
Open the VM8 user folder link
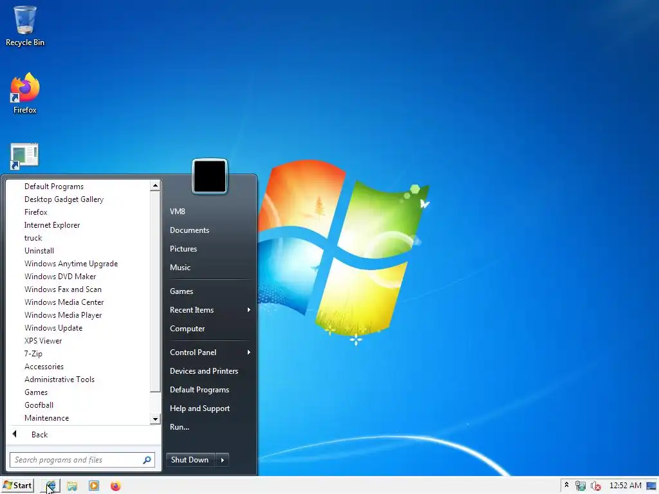178,212
